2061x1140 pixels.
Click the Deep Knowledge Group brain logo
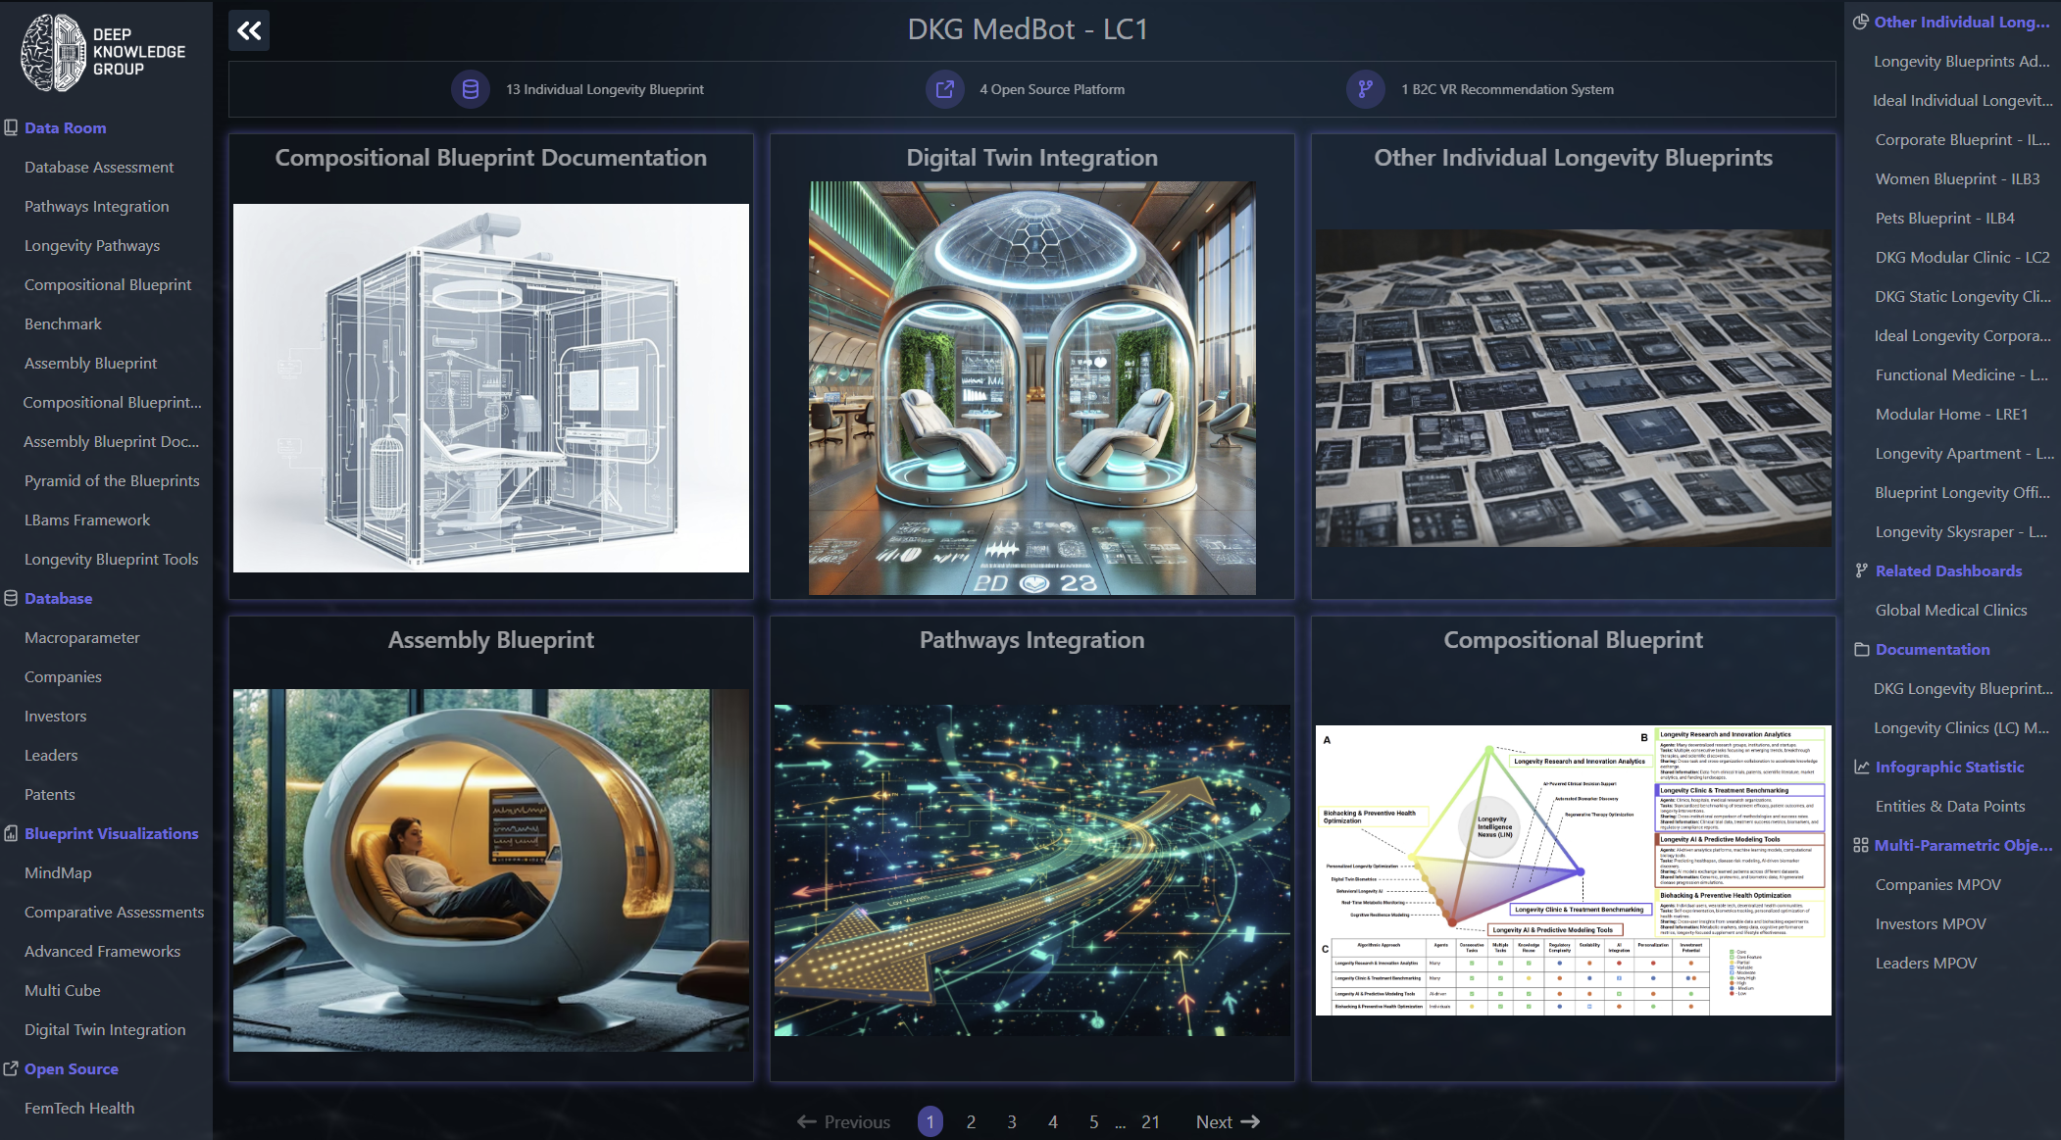(x=54, y=52)
